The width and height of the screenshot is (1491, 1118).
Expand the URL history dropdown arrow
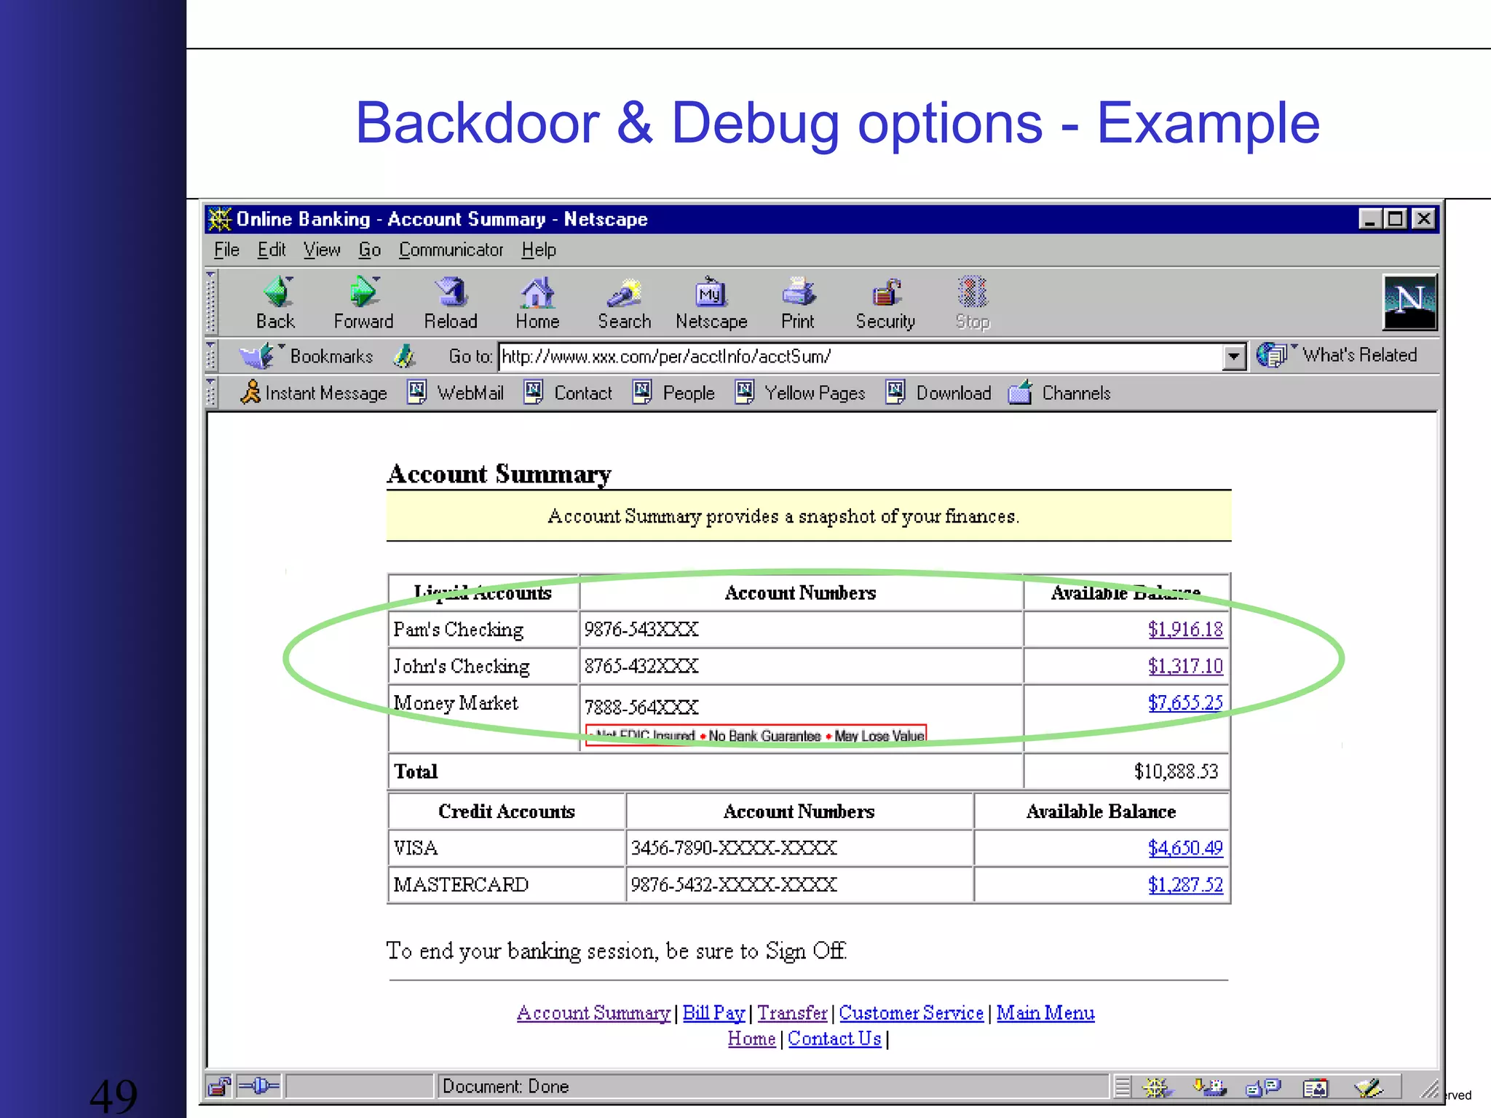(x=1233, y=357)
